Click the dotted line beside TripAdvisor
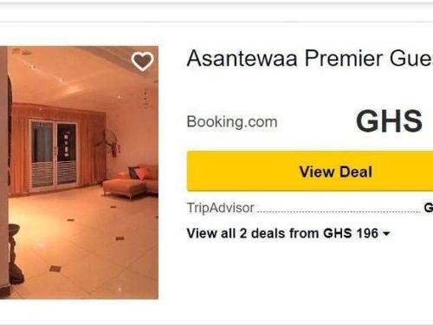This screenshot has height=325, width=433. coord(339,212)
